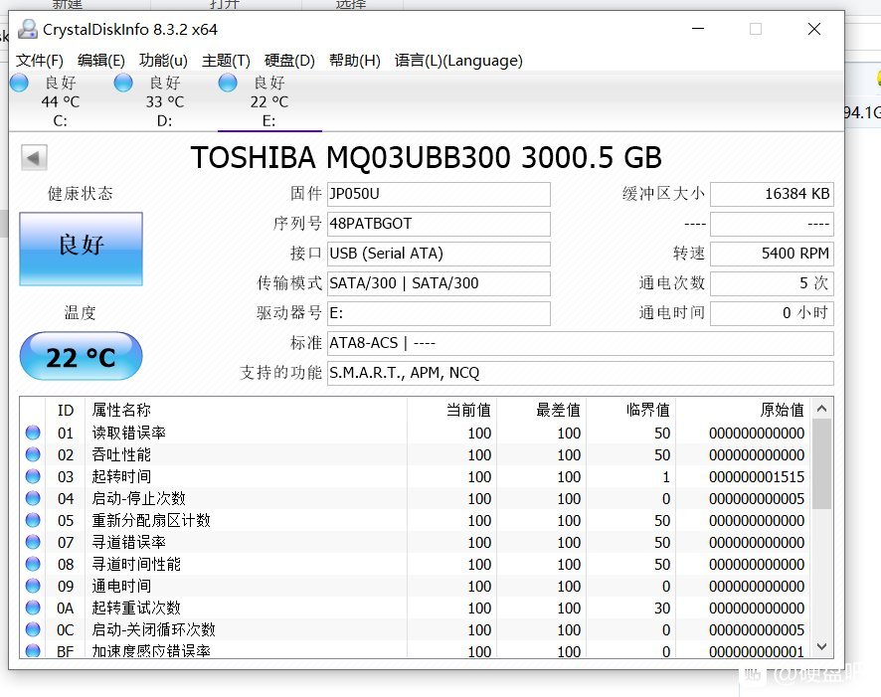Click status dot for attribute 02 吞吐性能

[33, 454]
